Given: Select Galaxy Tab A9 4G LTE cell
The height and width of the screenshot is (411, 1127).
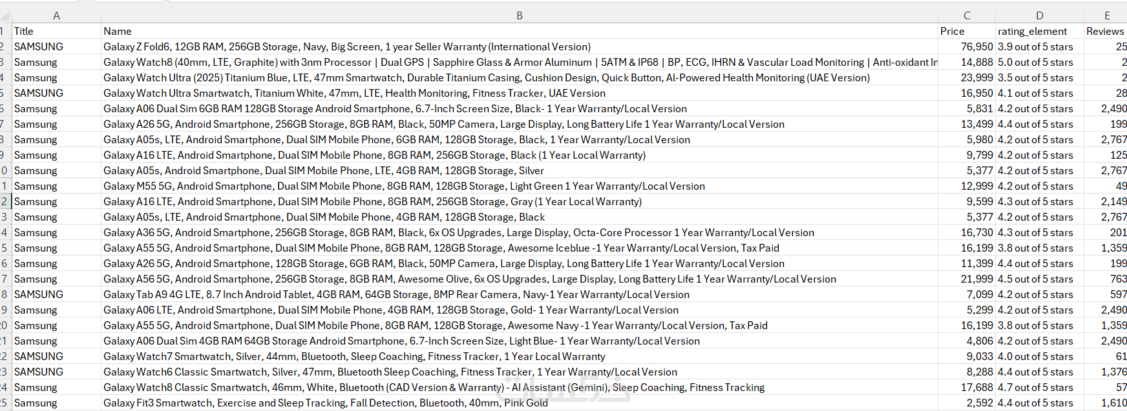Looking at the screenshot, I should click(520, 294).
